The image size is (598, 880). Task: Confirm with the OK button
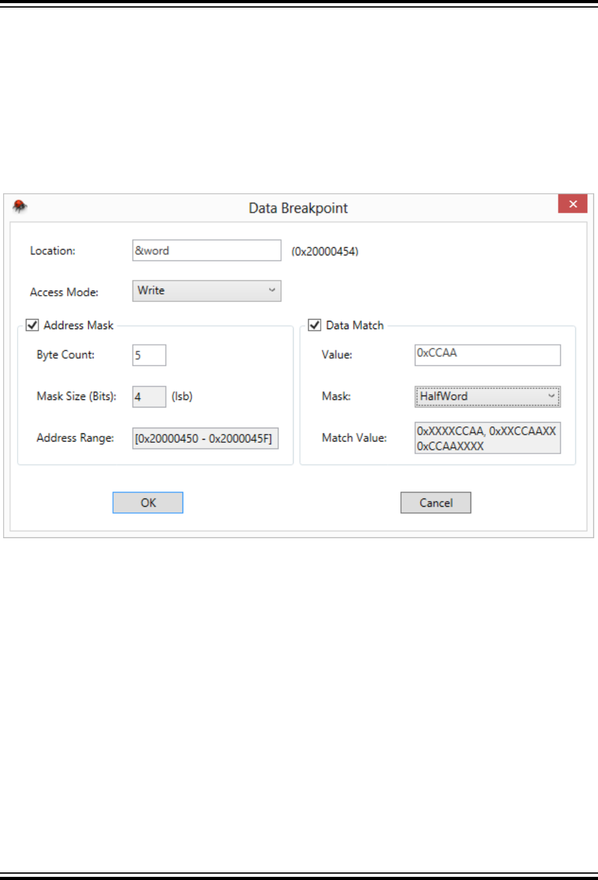pyautogui.click(x=148, y=503)
